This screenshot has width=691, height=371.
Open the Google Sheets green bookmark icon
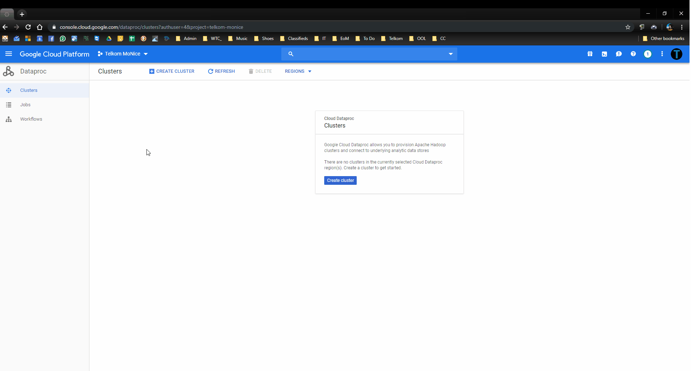(x=132, y=39)
